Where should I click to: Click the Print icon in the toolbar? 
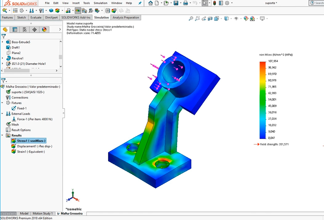186,3
